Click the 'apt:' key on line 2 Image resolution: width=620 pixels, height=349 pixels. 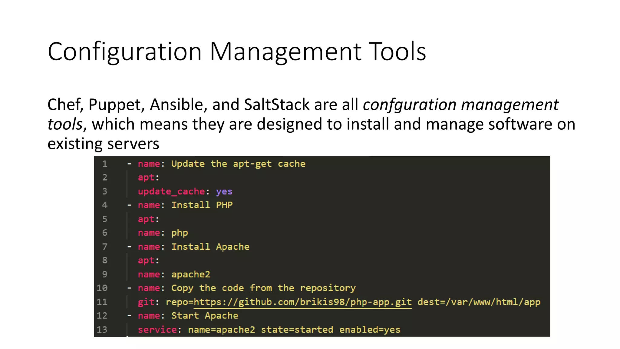click(148, 178)
